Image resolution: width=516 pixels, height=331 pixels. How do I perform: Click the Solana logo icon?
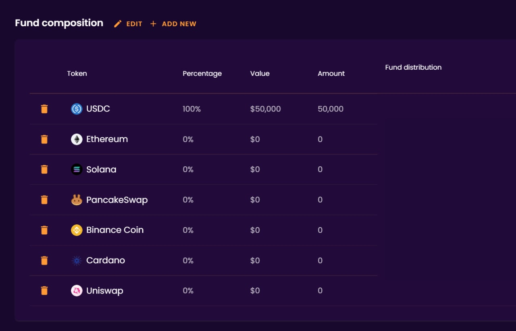tap(77, 170)
